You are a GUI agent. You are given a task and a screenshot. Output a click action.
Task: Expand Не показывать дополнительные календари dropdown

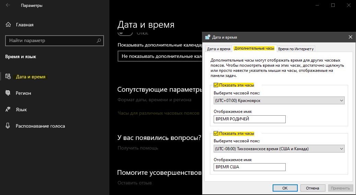point(160,56)
